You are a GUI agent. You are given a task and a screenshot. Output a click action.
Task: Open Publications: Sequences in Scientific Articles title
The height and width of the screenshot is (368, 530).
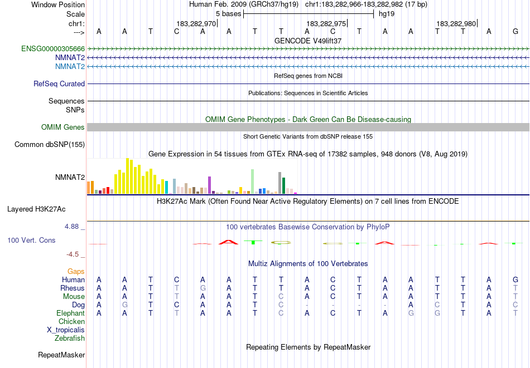pyautogui.click(x=308, y=93)
